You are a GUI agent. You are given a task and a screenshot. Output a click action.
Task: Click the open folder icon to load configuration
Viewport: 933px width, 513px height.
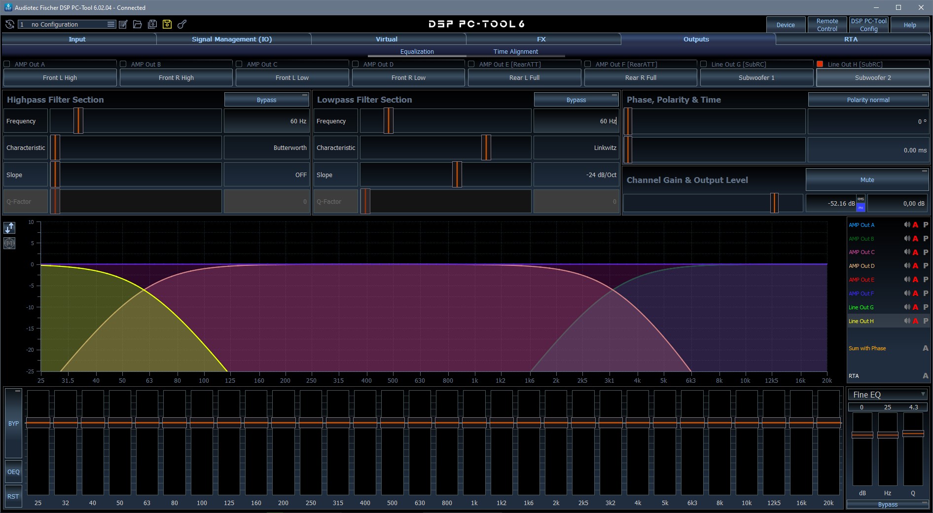138,24
